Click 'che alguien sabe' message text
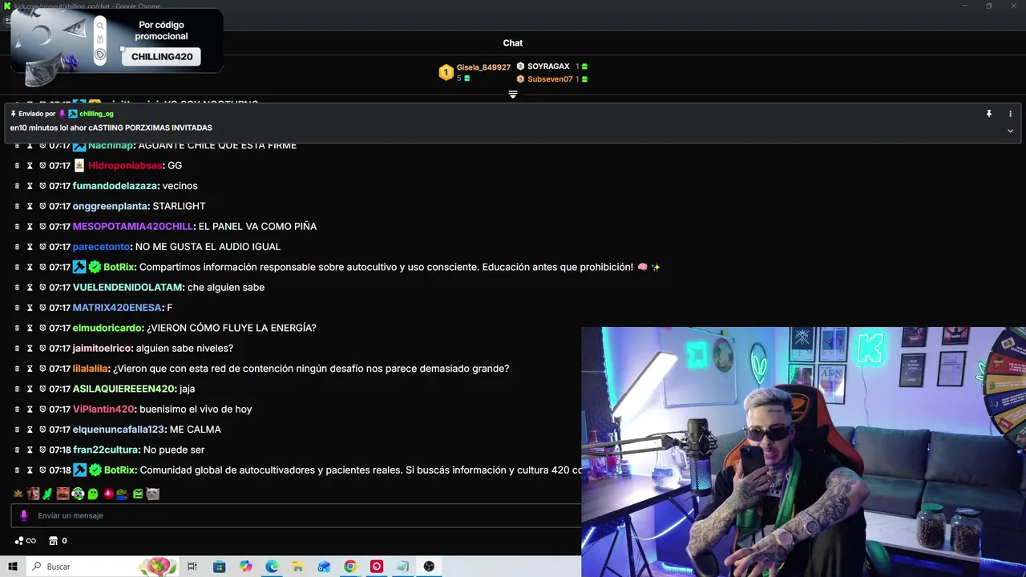The height and width of the screenshot is (577, 1026). point(226,288)
